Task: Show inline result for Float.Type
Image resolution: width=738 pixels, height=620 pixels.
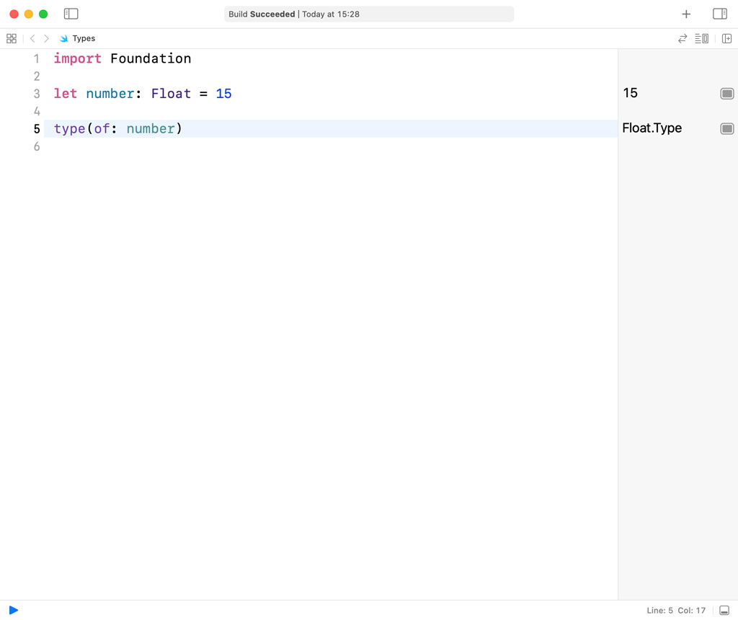Action: coord(726,128)
